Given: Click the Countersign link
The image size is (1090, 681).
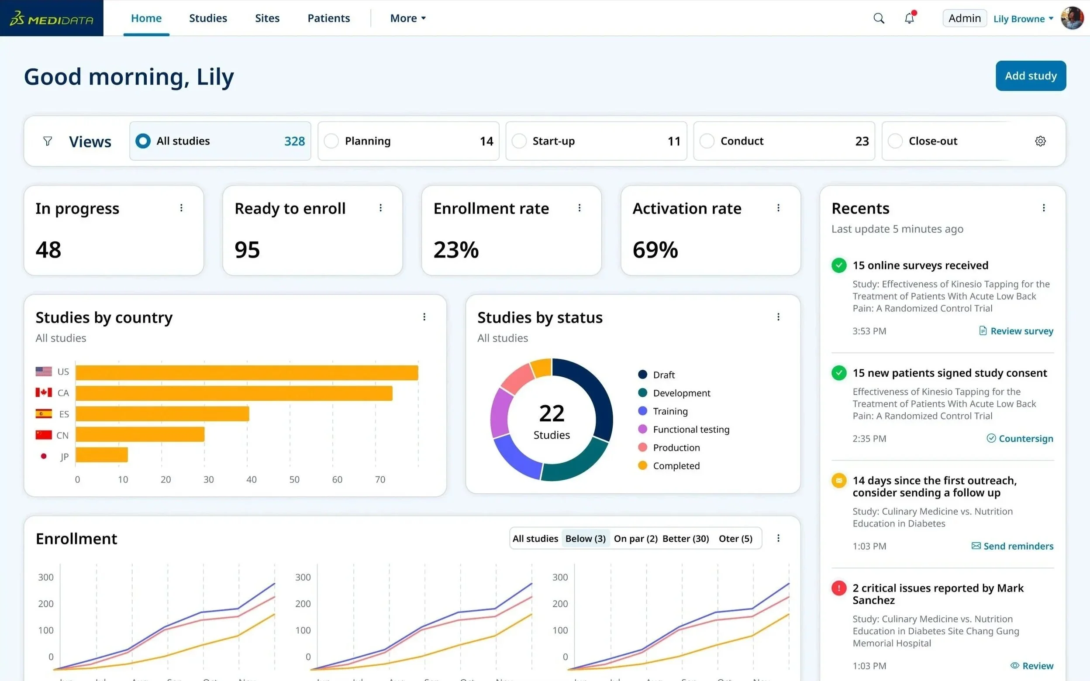Looking at the screenshot, I should [x=1020, y=439].
